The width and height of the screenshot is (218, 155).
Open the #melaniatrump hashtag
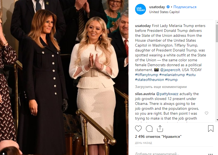click(172, 75)
